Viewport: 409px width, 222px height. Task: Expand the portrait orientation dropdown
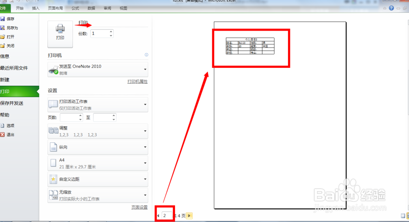pyautogui.click(x=98, y=147)
